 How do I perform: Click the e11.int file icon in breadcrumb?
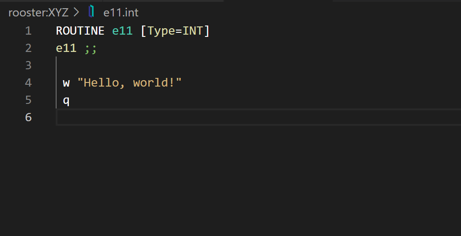tap(92, 12)
